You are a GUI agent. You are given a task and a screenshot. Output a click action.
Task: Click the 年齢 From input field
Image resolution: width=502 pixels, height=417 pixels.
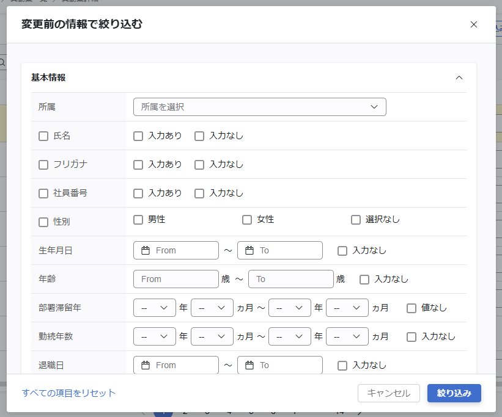175,279
